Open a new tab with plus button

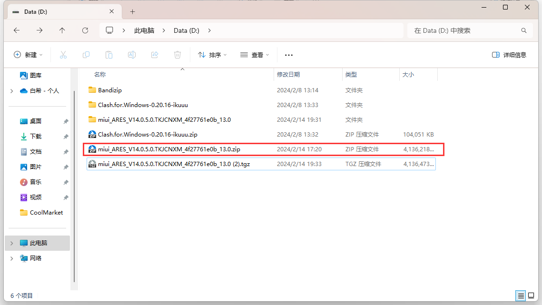(132, 12)
